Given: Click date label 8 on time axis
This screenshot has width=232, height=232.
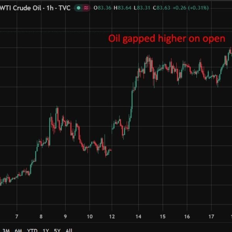Looking at the screenshot, I should coord(41,217).
